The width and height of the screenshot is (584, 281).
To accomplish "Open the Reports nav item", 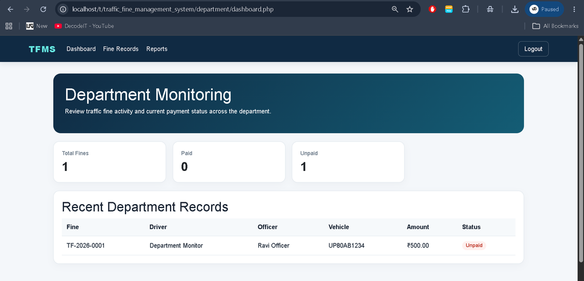I will [x=157, y=49].
